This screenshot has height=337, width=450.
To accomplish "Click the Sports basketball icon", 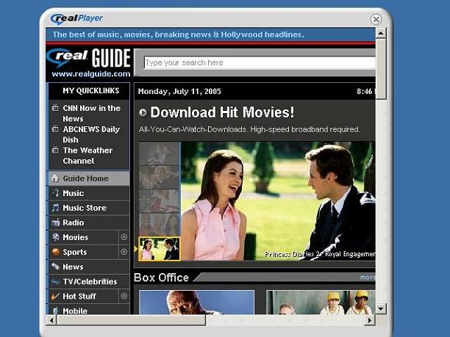I will (x=55, y=252).
